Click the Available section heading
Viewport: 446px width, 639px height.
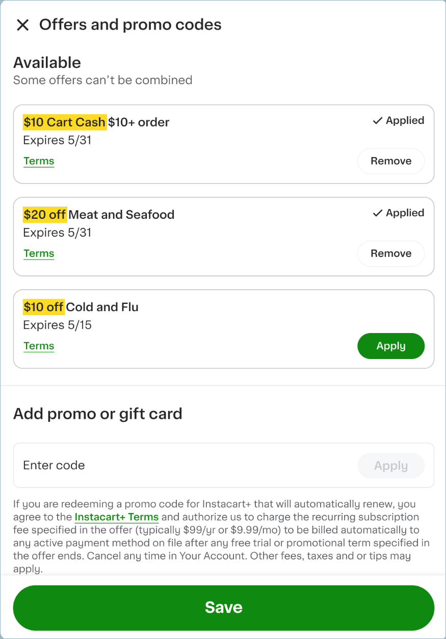click(47, 62)
